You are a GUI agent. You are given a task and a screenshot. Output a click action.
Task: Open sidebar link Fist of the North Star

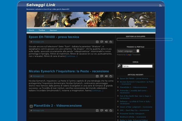click(136, 97)
